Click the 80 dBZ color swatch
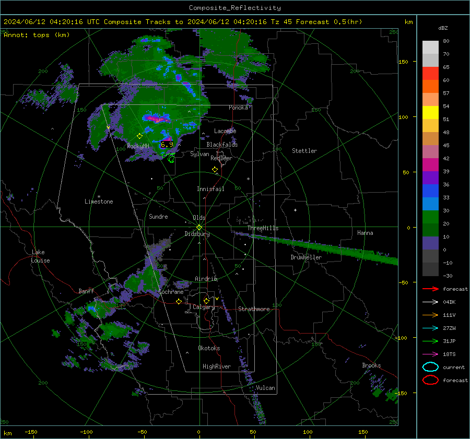The width and height of the screenshot is (470, 439). pyautogui.click(x=430, y=47)
